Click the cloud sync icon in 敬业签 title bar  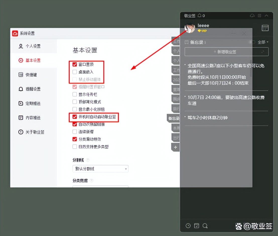pyautogui.click(x=252, y=16)
